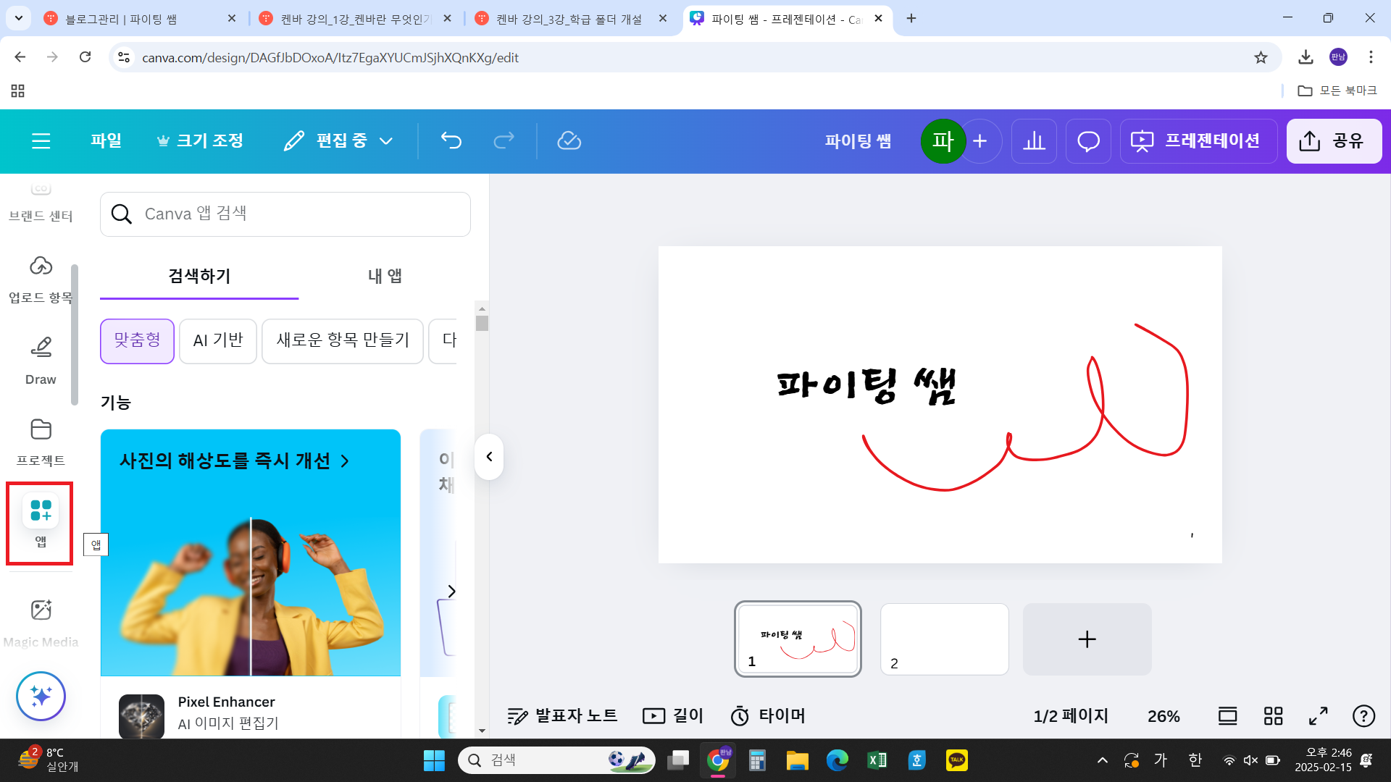Open the 타이머 timer control
The width and height of the screenshot is (1391, 782).
[x=768, y=715]
